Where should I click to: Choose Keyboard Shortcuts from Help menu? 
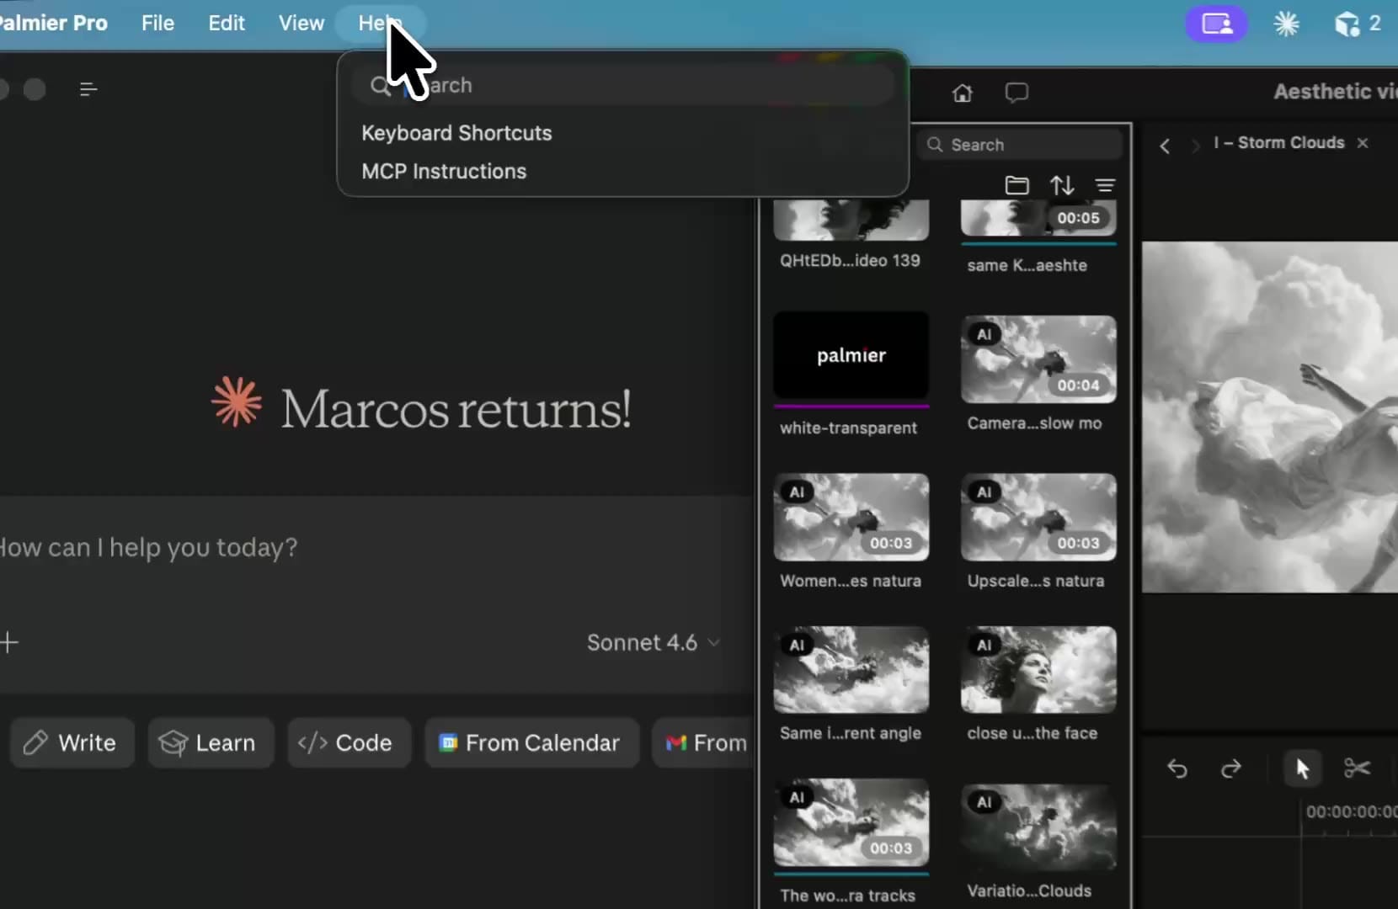tap(456, 133)
